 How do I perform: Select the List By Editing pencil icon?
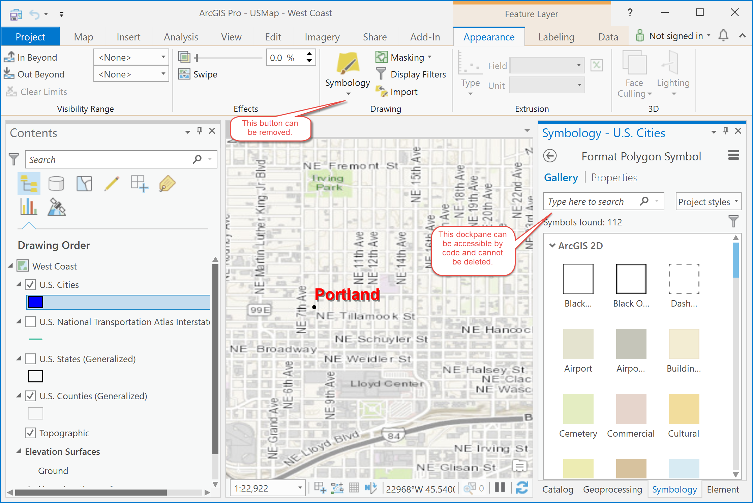(112, 184)
